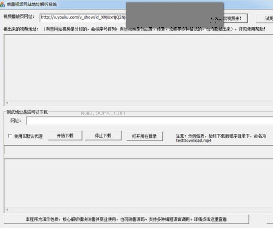The width and height of the screenshot is (273, 228).
Task: Click 开始下载 button
Action: 65,135
